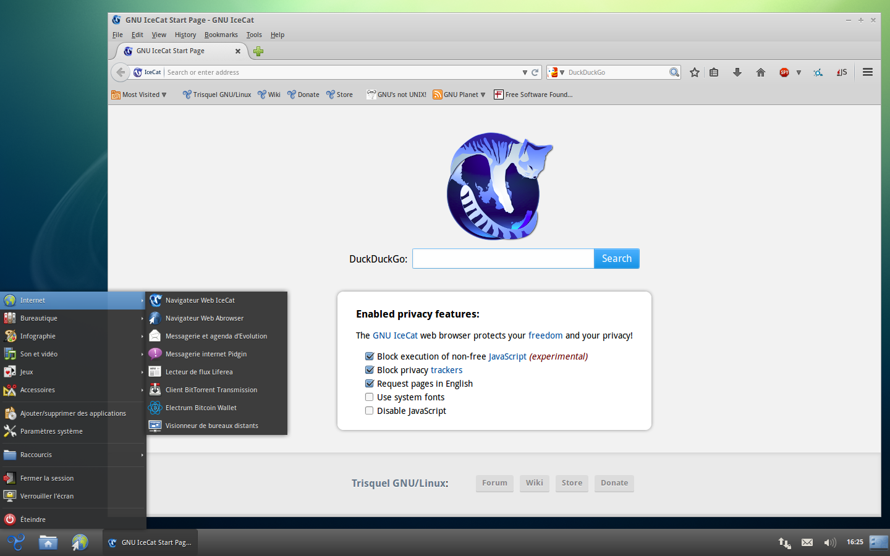Image resolution: width=890 pixels, height=556 pixels.
Task: Launch Navigateur Web Abrowser
Action: [217, 318]
